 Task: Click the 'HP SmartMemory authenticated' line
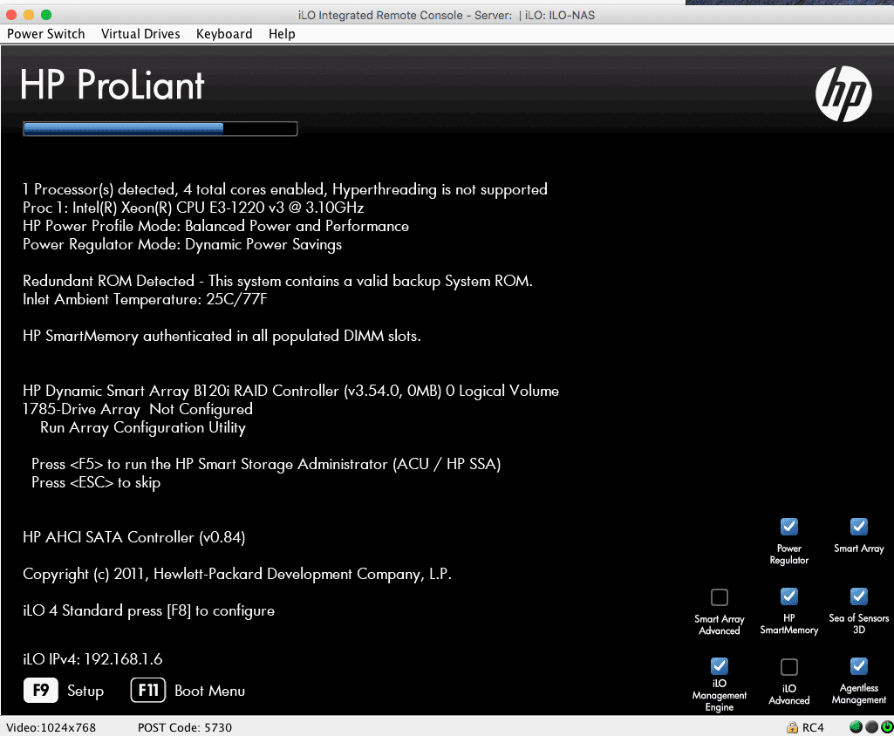(222, 336)
